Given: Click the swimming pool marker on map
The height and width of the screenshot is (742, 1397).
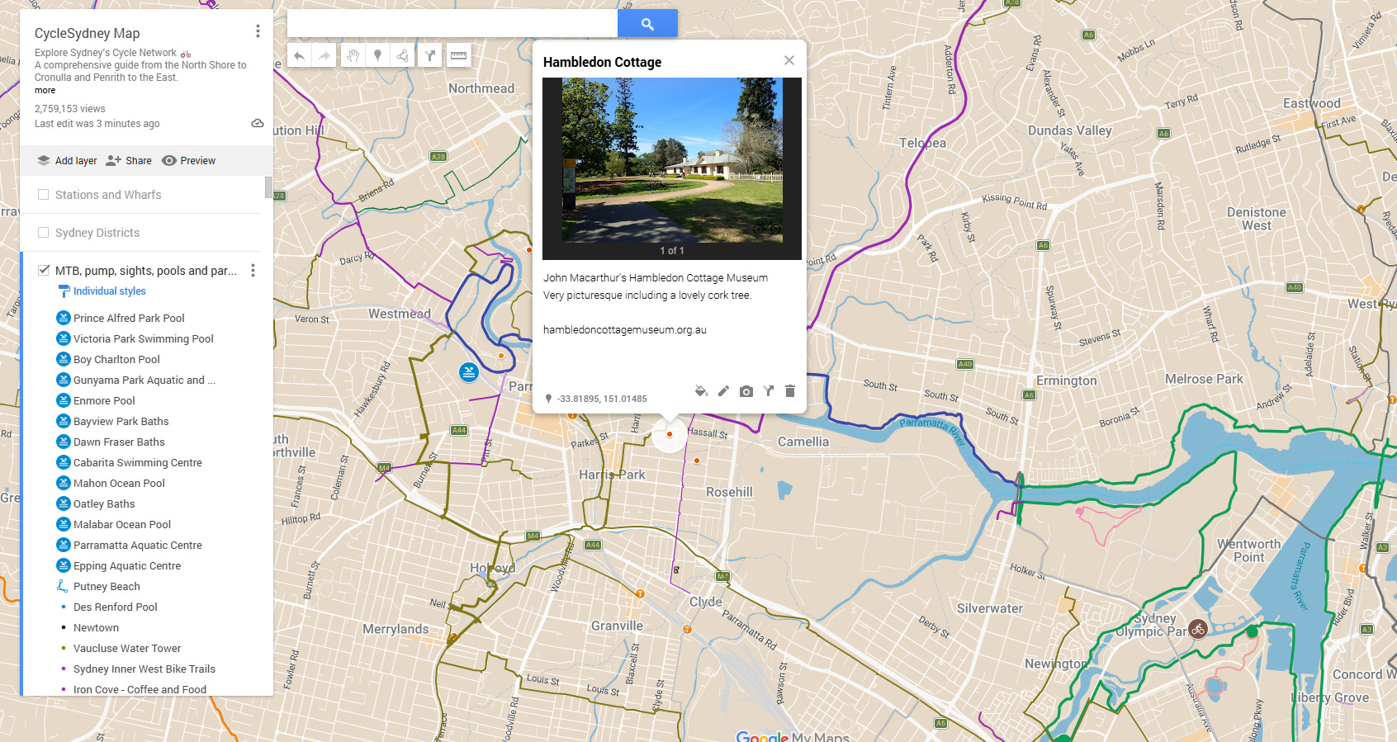Looking at the screenshot, I should pyautogui.click(x=469, y=372).
